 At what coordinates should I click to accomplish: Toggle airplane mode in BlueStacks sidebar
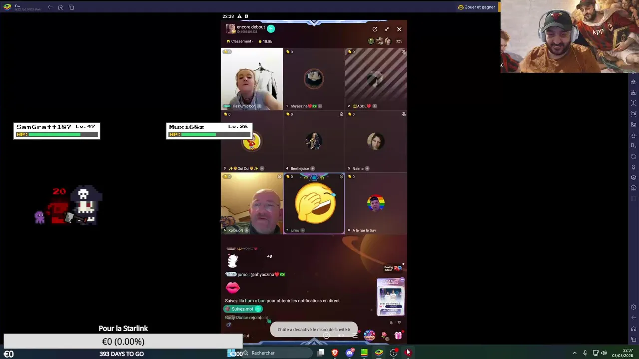click(634, 135)
